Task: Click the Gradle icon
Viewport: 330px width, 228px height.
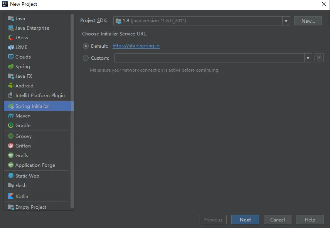Action: click(x=11, y=125)
